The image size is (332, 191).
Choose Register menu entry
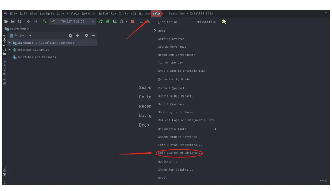[x=167, y=162]
